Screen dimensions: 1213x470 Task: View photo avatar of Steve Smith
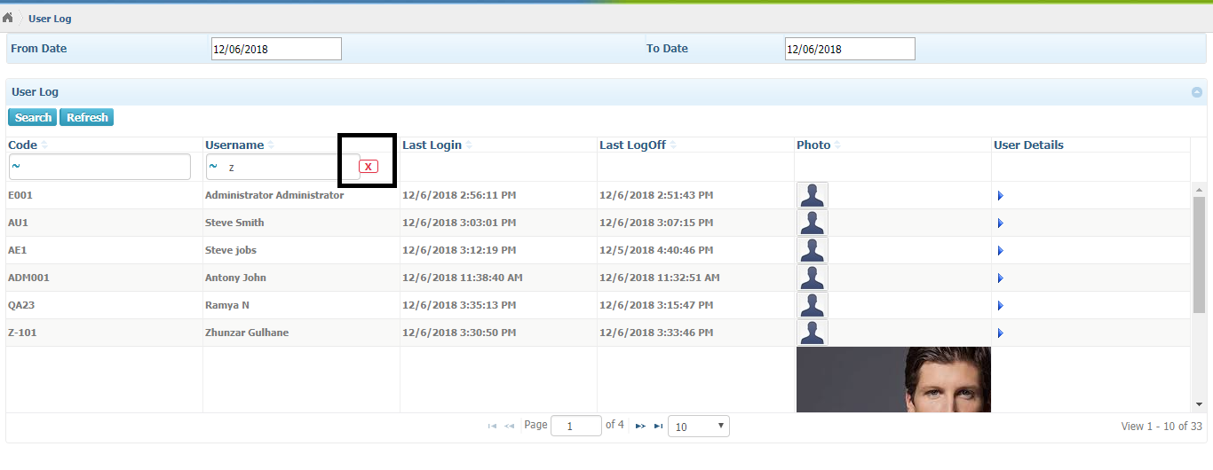point(813,223)
